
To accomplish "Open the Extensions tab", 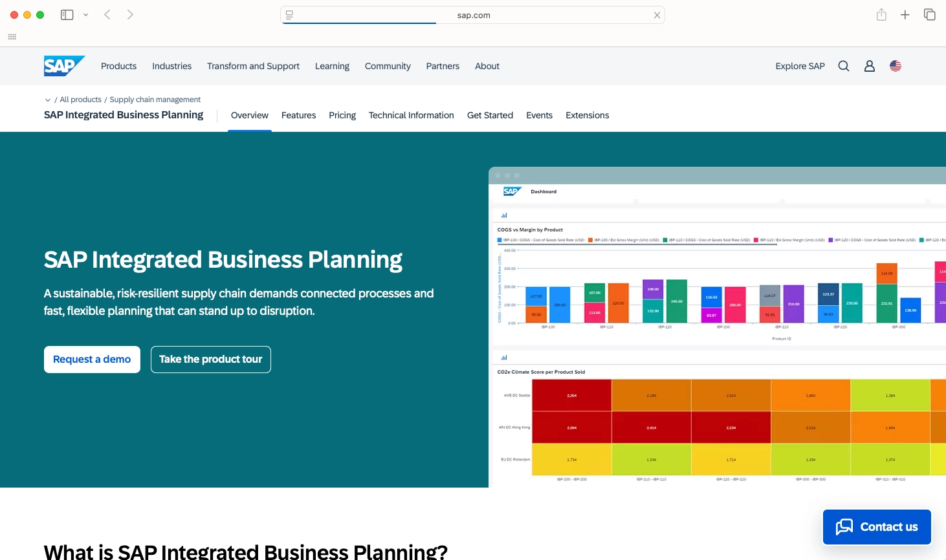I will pos(587,115).
